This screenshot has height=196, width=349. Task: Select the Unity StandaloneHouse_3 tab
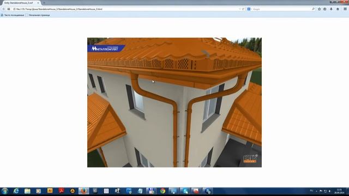(21, 3)
